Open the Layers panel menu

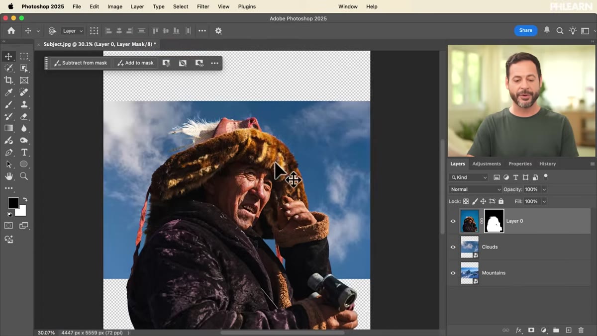pyautogui.click(x=592, y=164)
